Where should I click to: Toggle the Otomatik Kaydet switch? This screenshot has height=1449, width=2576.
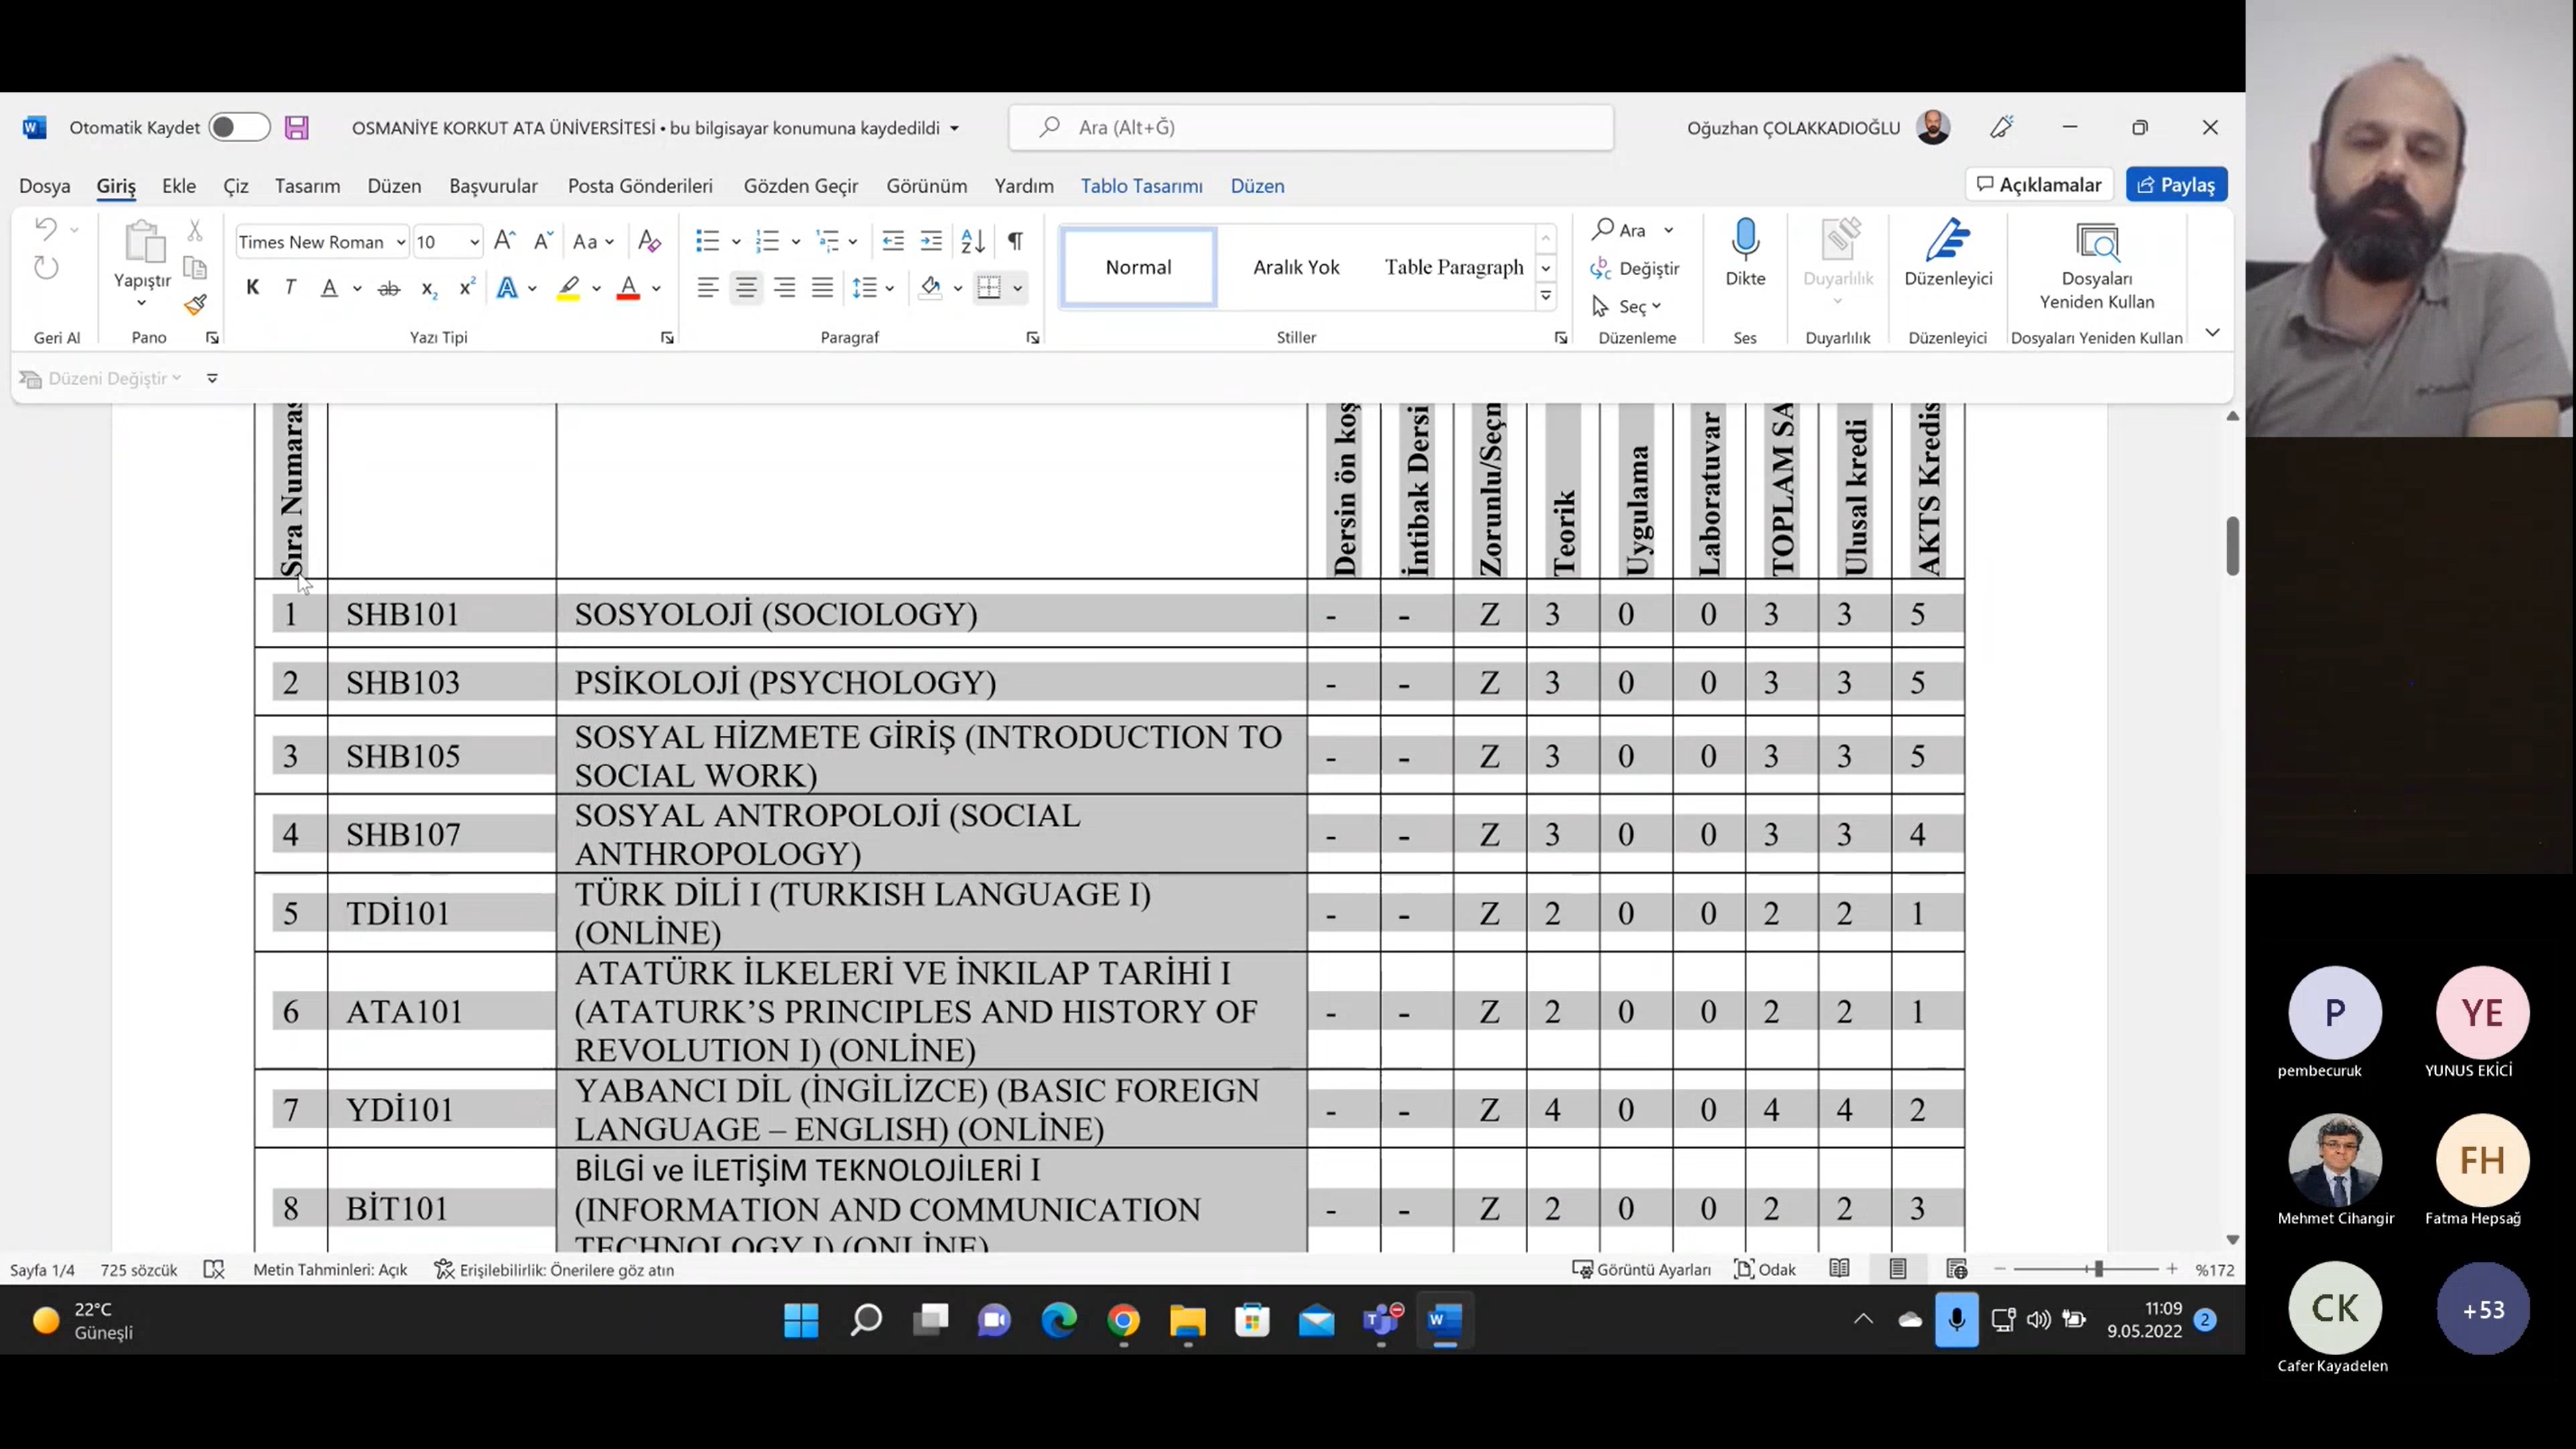tap(239, 127)
